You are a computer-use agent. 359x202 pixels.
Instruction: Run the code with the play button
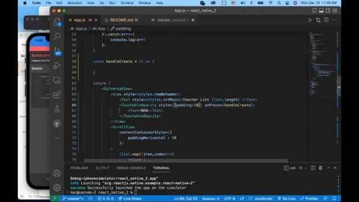[x=310, y=20]
